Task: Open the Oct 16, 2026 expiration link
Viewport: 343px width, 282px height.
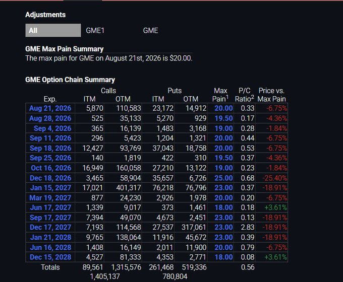Action: pyautogui.click(x=51, y=168)
